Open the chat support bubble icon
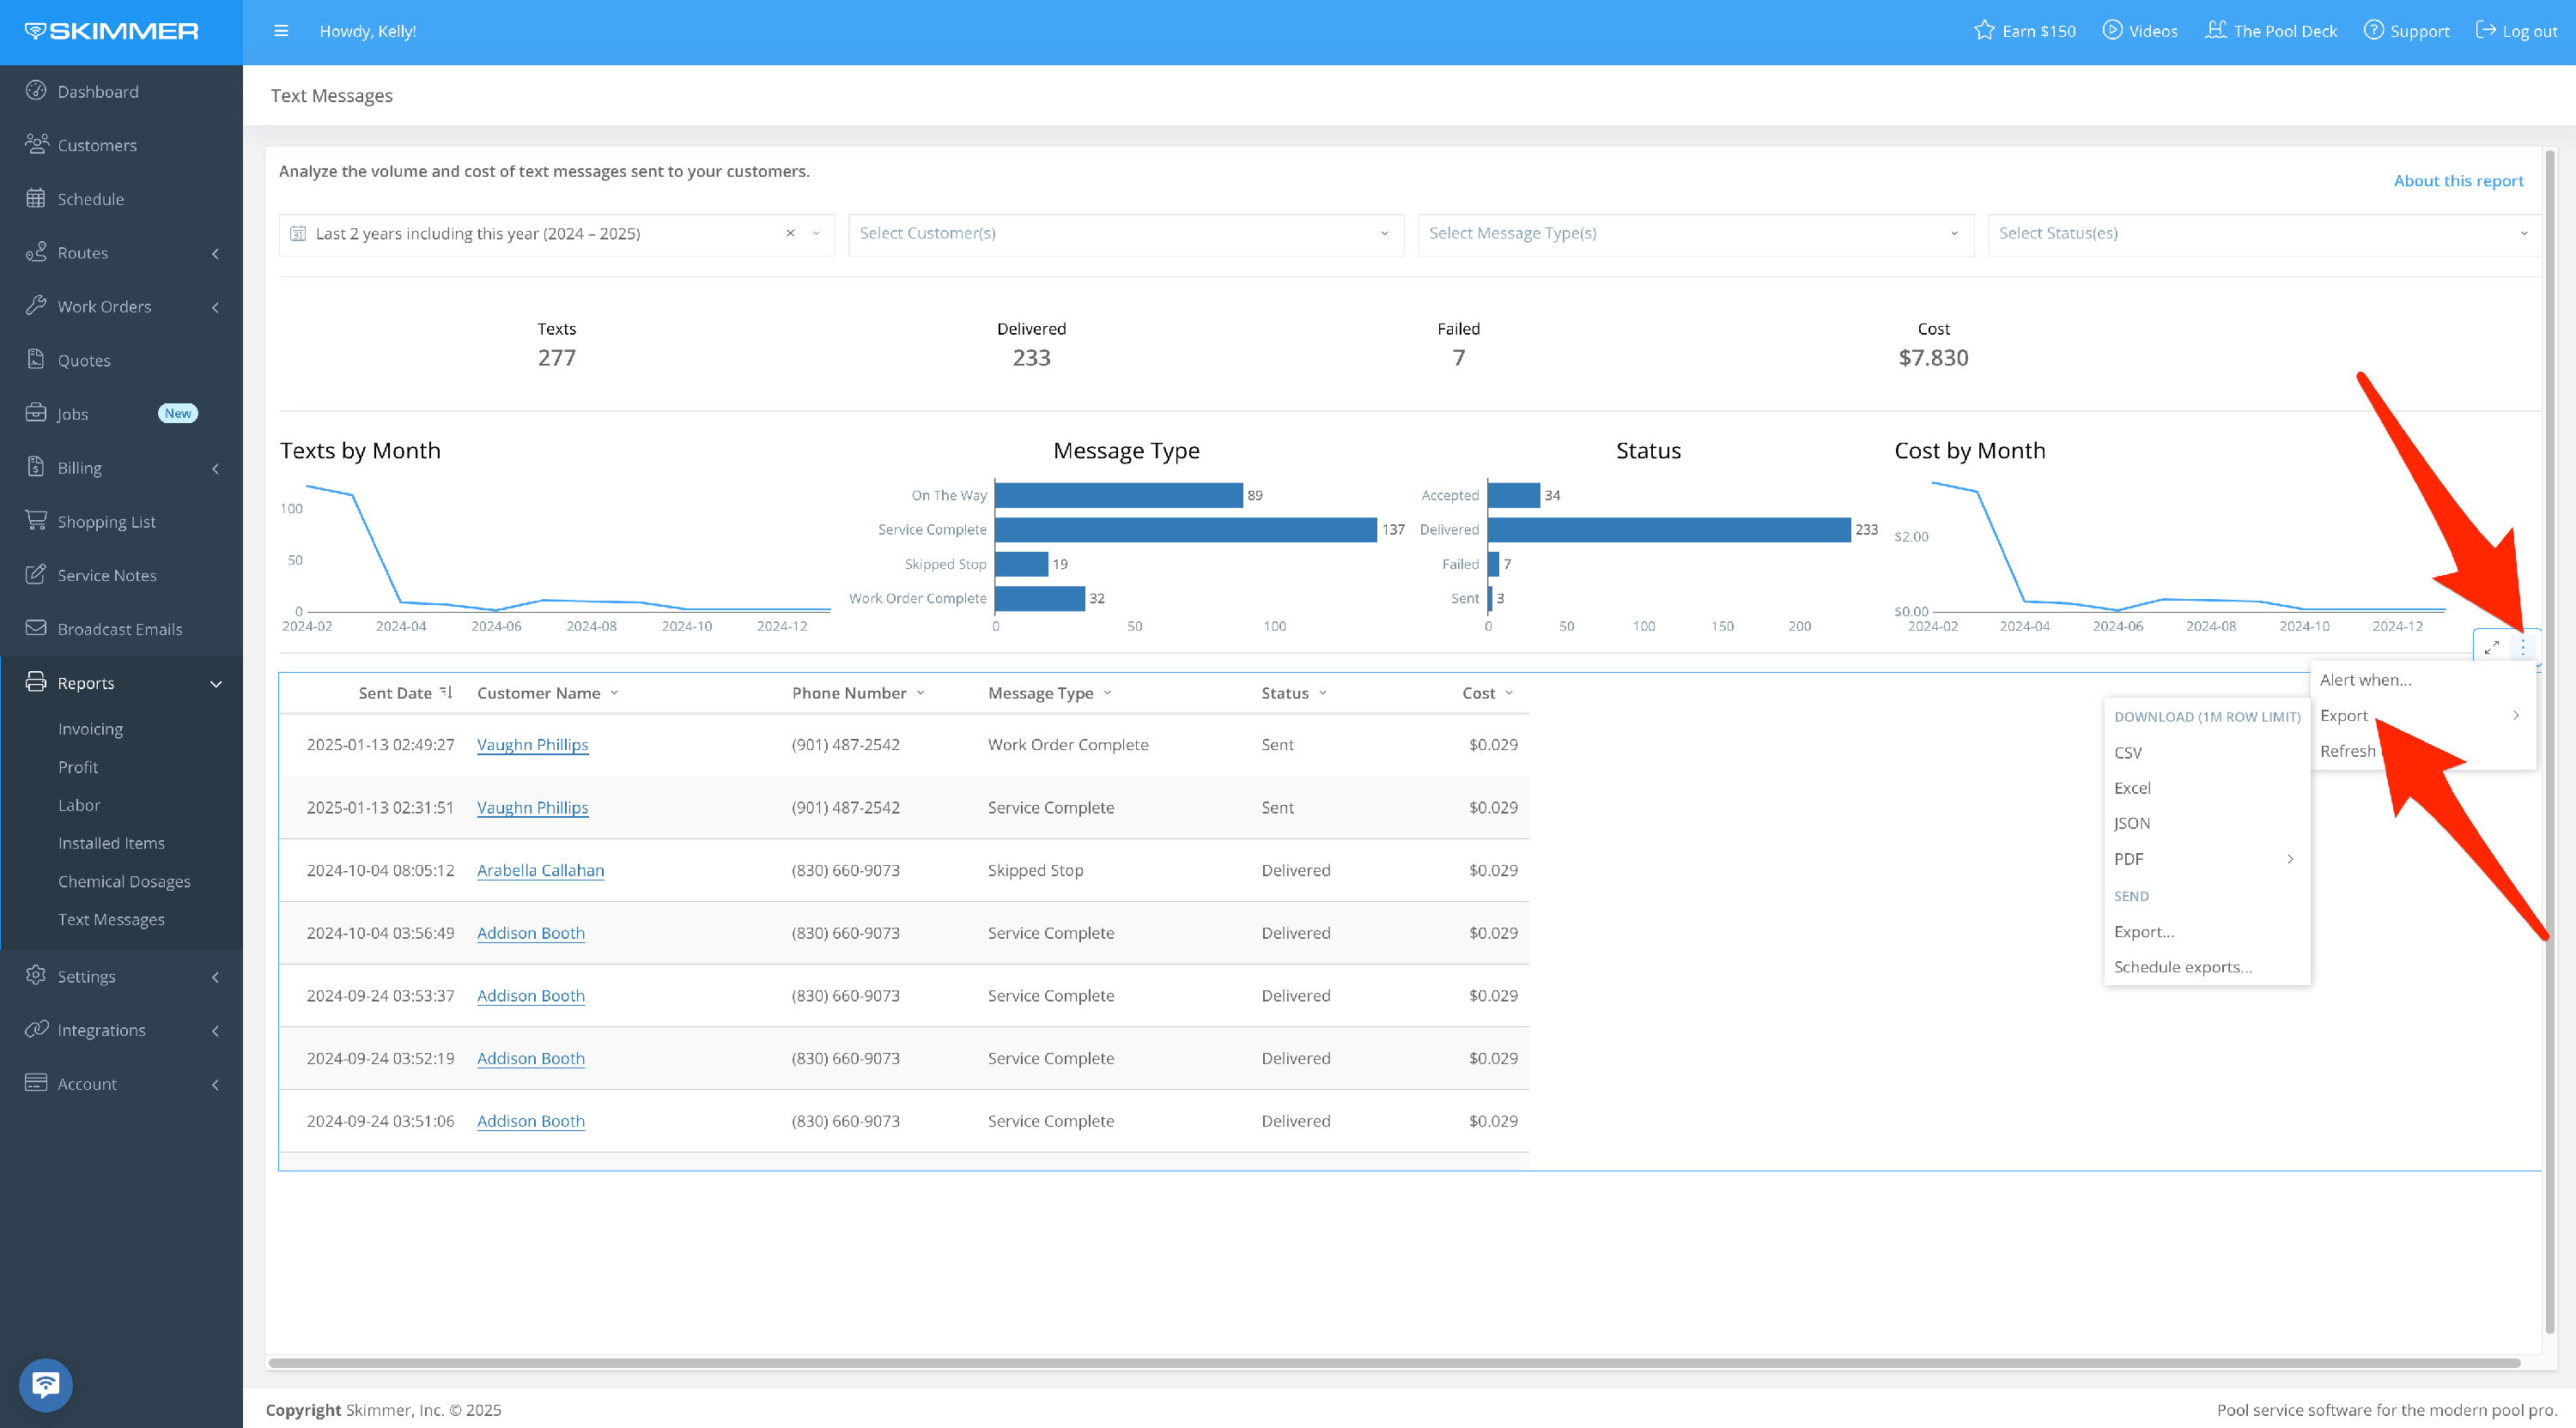 [x=45, y=1384]
